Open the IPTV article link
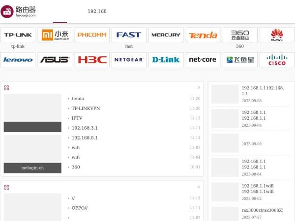The height and width of the screenshot is (221, 295). [x=77, y=118]
